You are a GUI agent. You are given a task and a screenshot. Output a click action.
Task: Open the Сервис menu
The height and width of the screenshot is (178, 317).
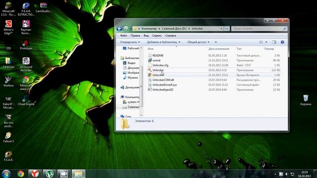pyautogui.click(x=157, y=36)
